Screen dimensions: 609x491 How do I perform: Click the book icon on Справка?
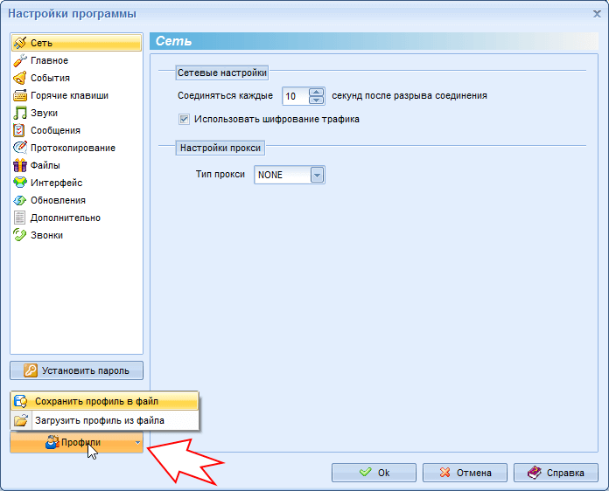pyautogui.click(x=535, y=473)
